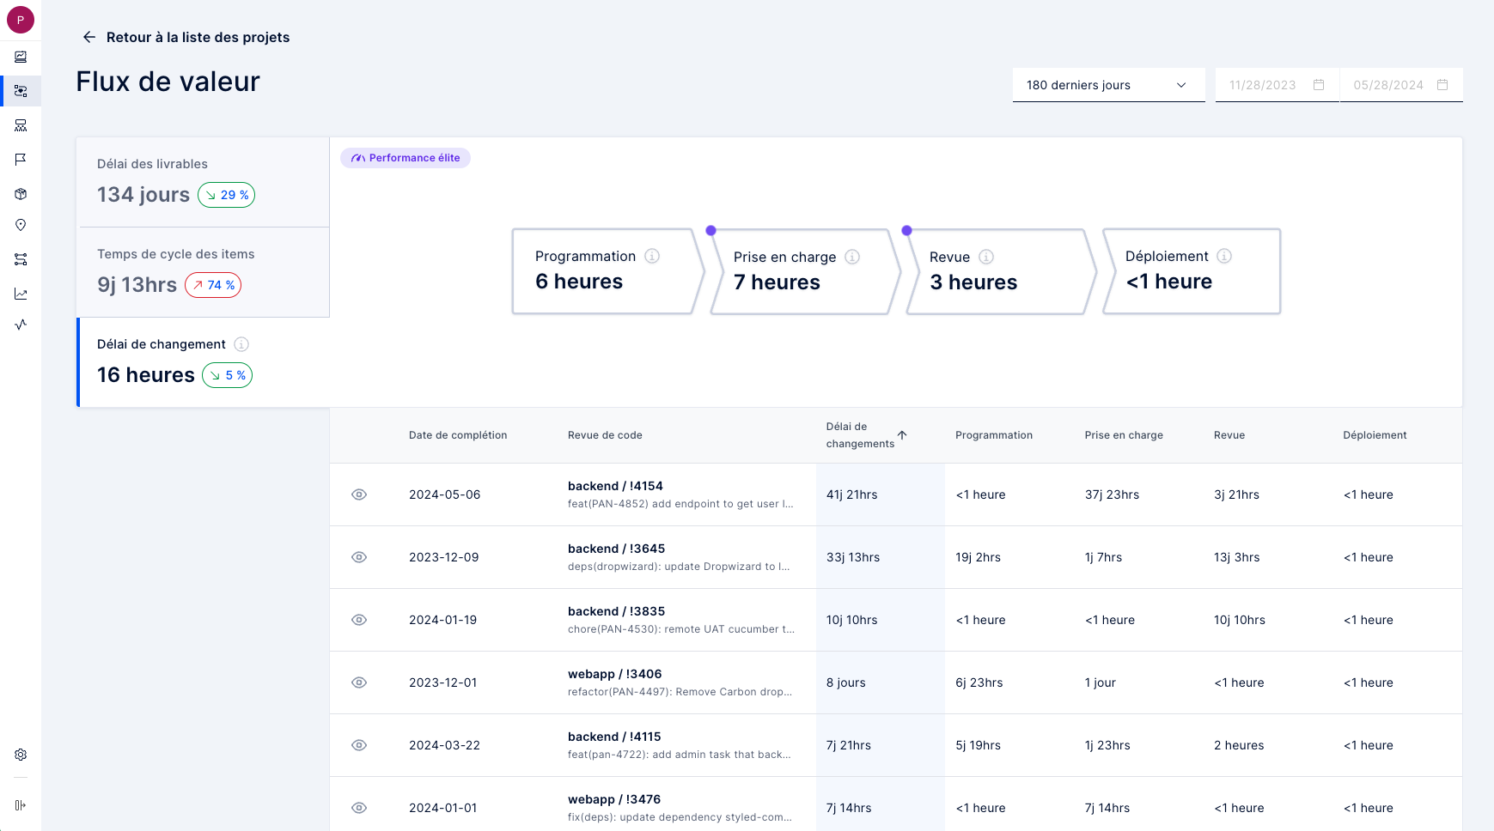This screenshot has height=831, width=1494.
Task: Open the 180 derniers jours dropdown
Action: point(1108,84)
